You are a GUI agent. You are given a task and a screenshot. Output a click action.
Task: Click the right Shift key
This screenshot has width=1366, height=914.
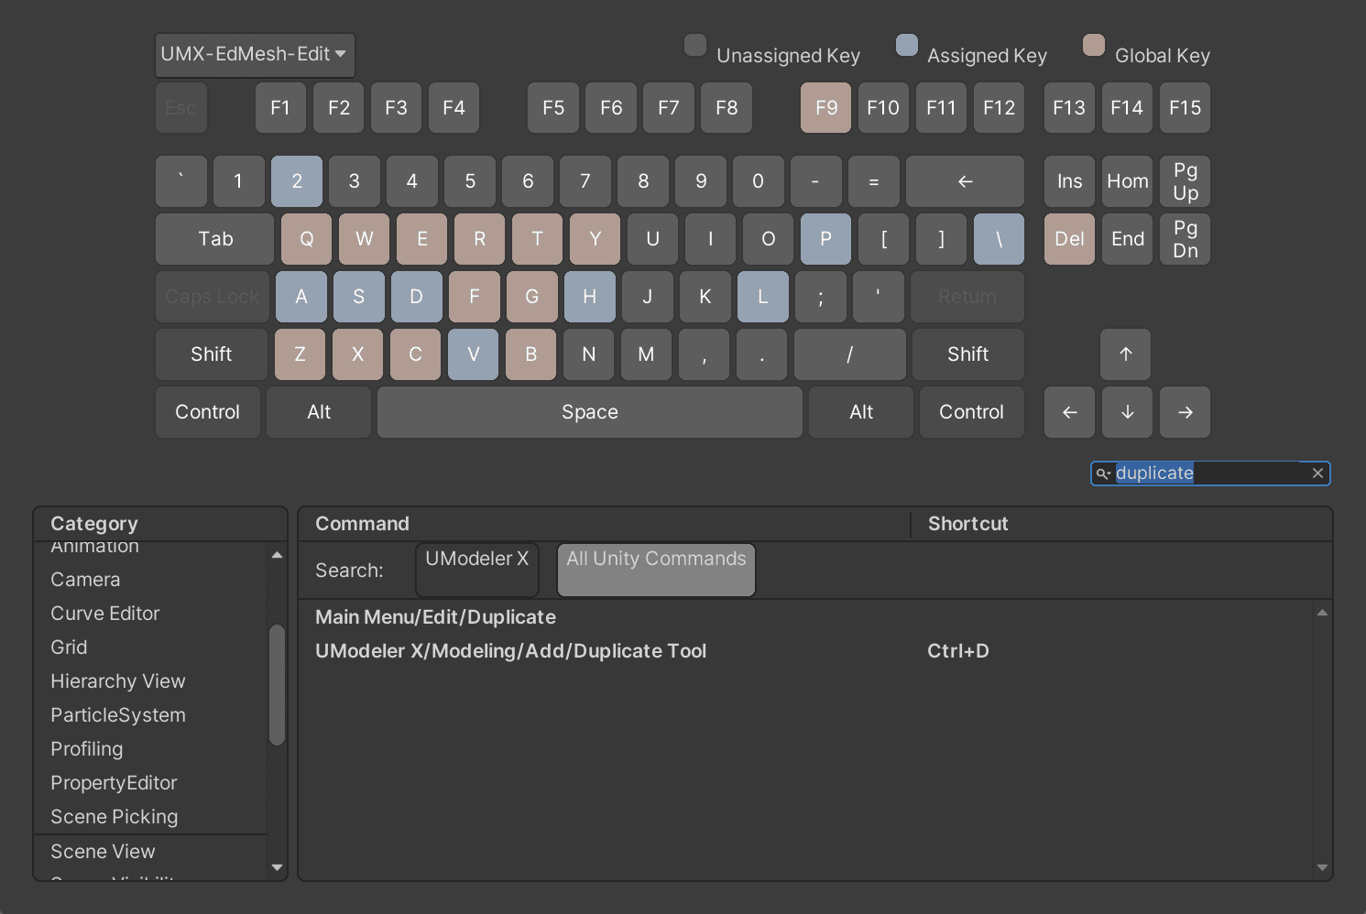click(x=967, y=354)
